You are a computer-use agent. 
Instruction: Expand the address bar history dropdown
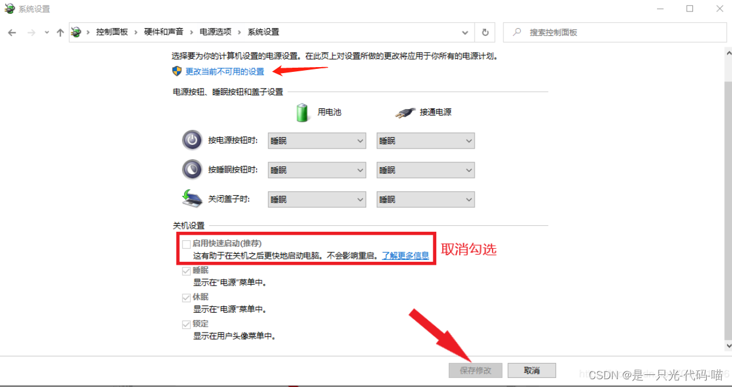point(465,32)
